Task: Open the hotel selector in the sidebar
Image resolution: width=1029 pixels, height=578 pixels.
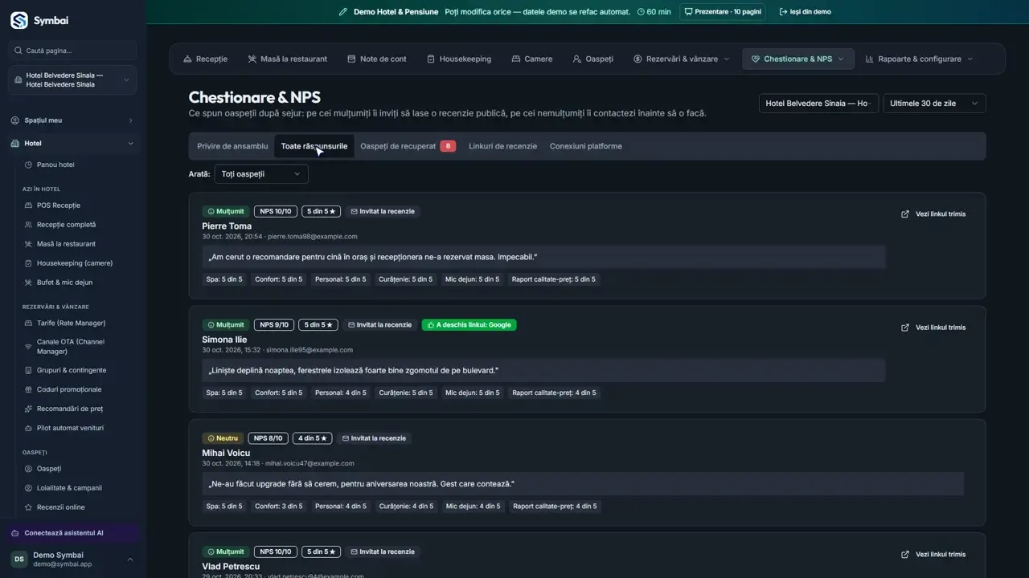Action: [72, 80]
